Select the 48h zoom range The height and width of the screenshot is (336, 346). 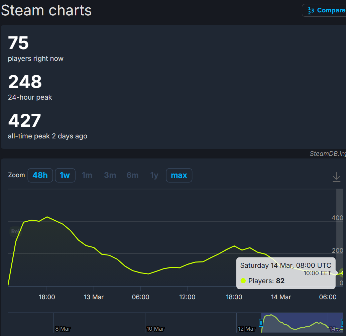(x=40, y=175)
